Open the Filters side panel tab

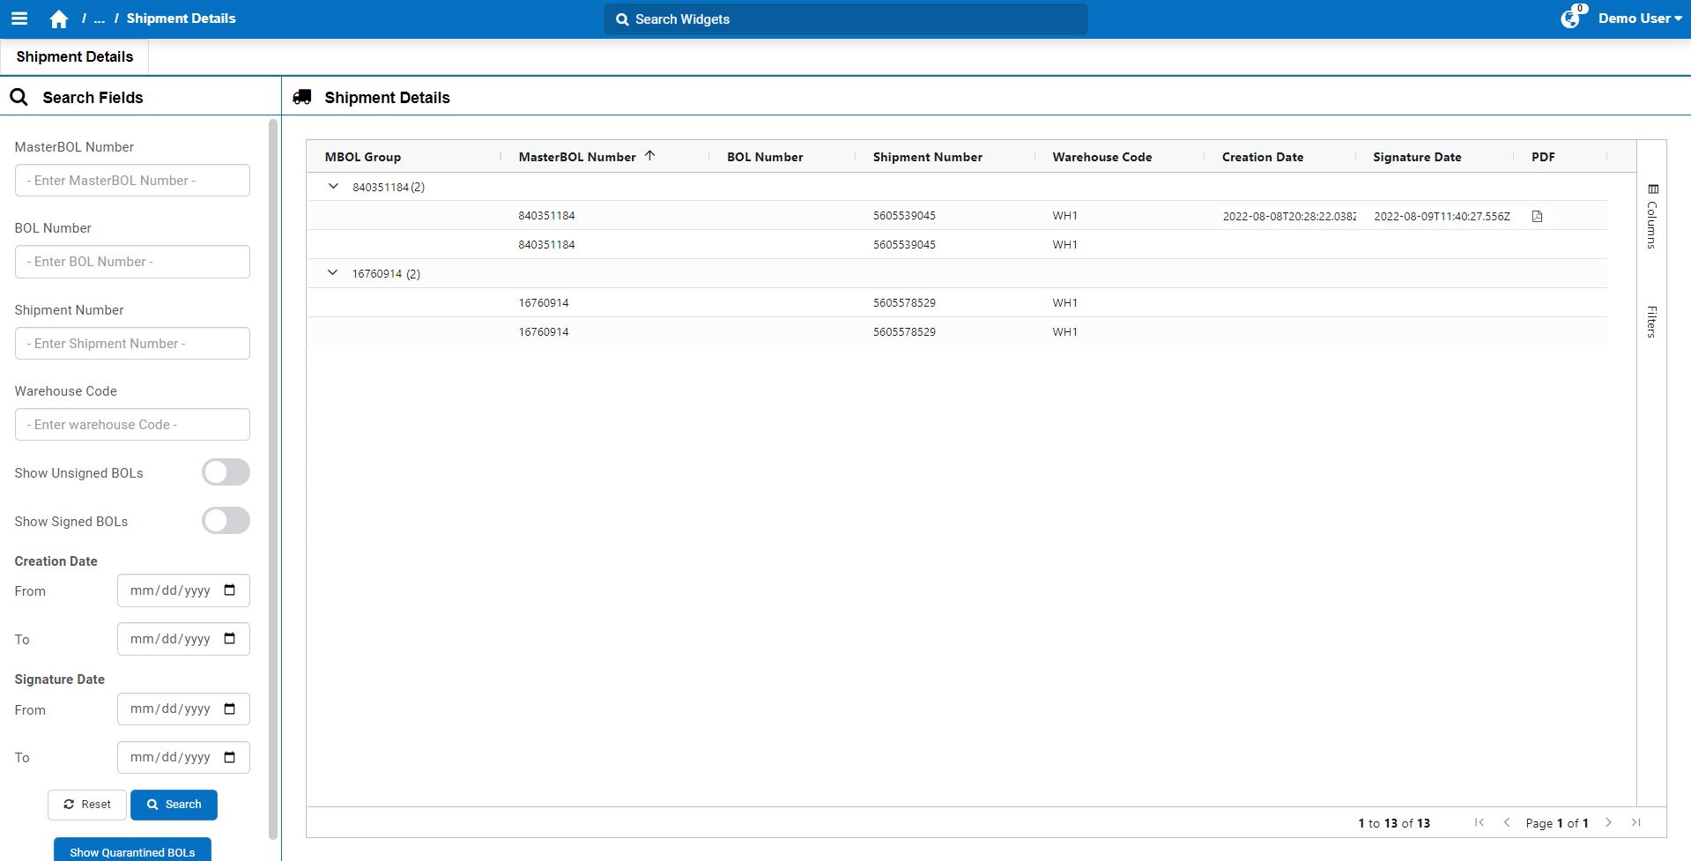tap(1652, 321)
